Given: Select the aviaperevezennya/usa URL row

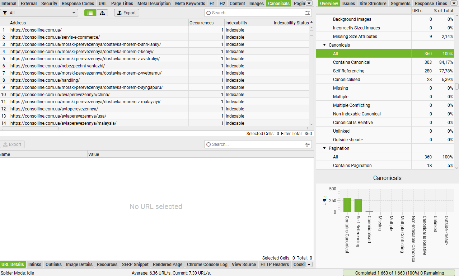Looking at the screenshot, I should pyautogui.click(x=154, y=116).
